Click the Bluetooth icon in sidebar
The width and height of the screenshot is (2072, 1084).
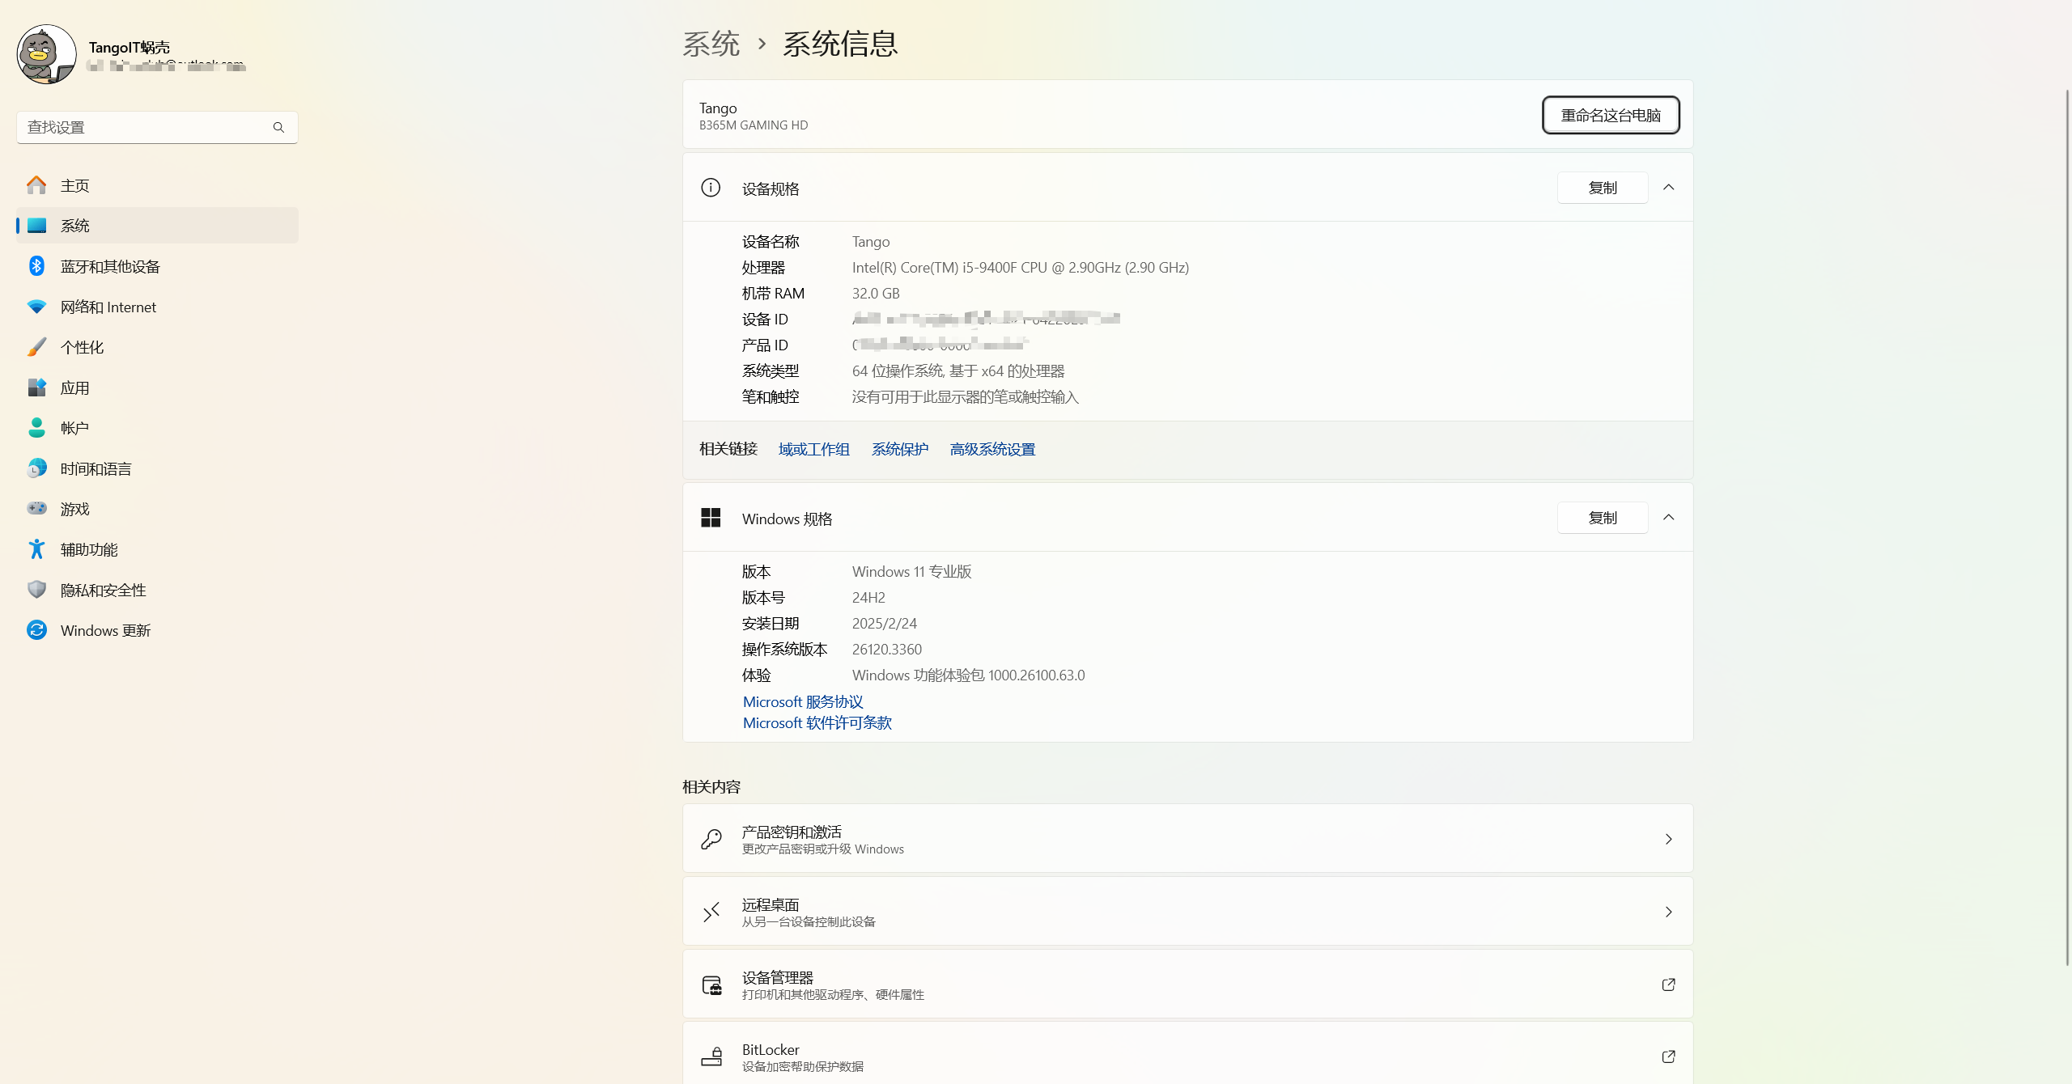pyautogui.click(x=36, y=266)
